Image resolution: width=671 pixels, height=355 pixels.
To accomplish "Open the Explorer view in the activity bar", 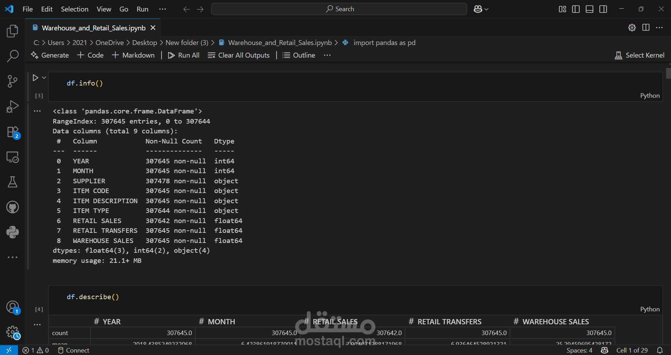I will click(x=13, y=31).
